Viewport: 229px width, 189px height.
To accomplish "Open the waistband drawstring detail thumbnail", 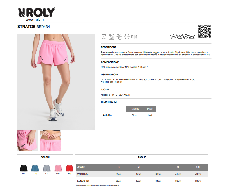I will tap(50, 140).
